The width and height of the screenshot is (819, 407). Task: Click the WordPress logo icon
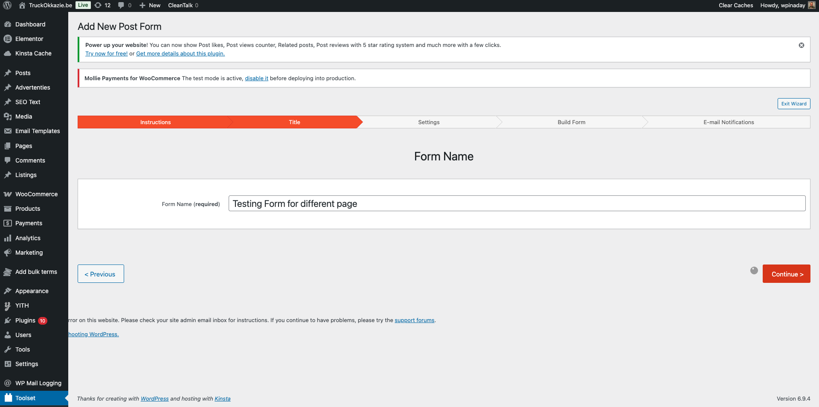click(x=7, y=5)
